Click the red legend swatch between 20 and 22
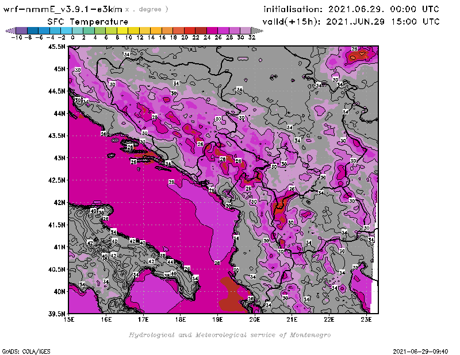 tap(190, 31)
